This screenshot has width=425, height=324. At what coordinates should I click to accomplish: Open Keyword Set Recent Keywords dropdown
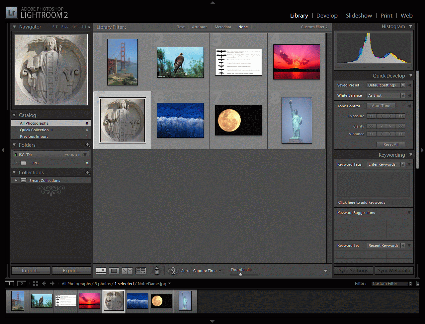[386, 245]
